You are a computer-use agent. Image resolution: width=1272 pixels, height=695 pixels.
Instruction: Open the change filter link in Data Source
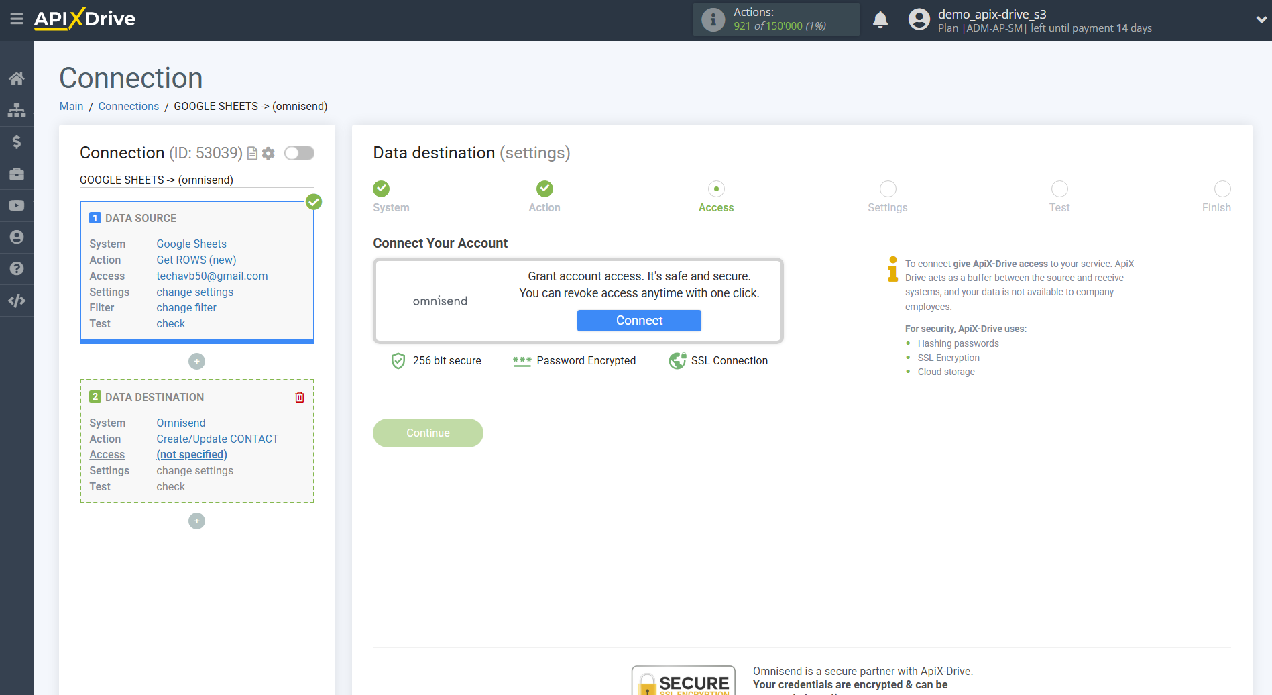pos(186,307)
